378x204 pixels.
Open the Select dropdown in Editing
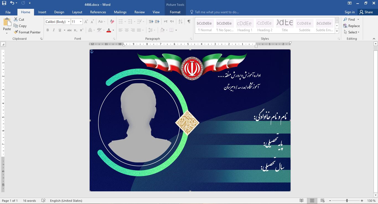click(x=352, y=32)
